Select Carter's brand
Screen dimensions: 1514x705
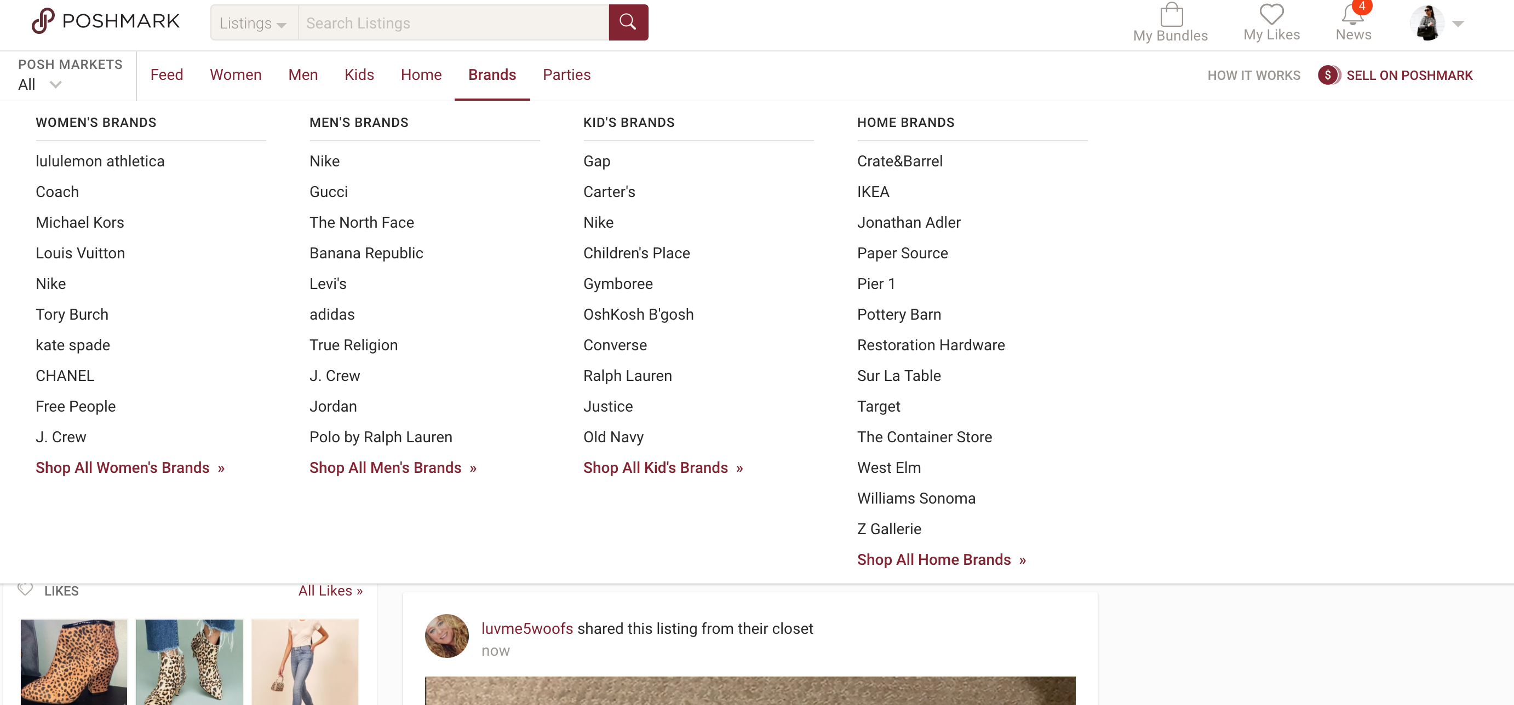609,192
